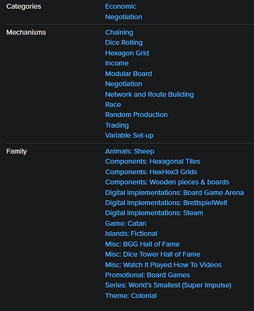Select the Chaining mechanism link

click(119, 32)
